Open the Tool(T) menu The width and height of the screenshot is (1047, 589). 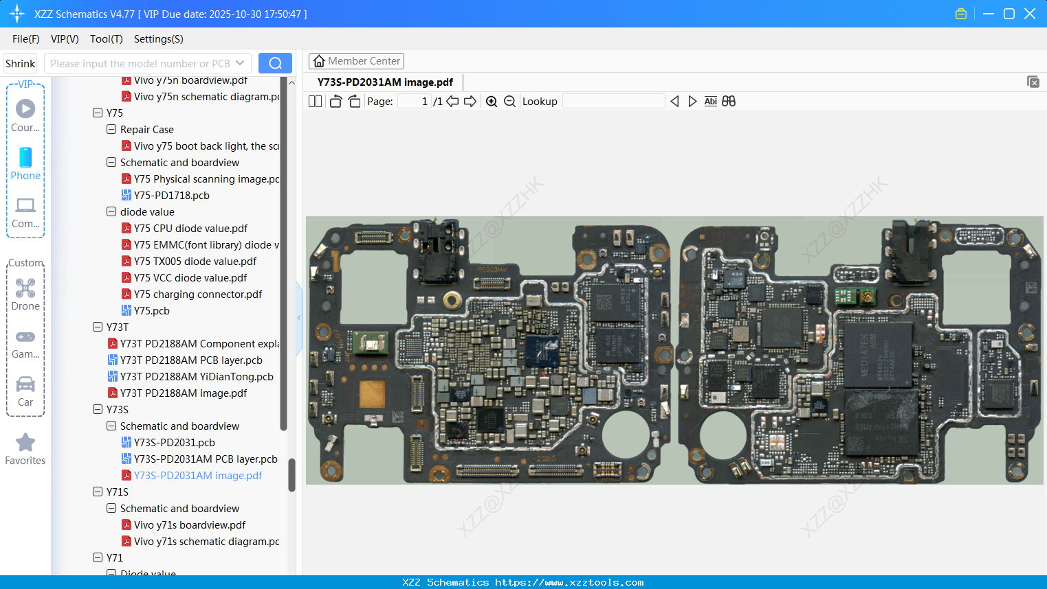point(107,39)
